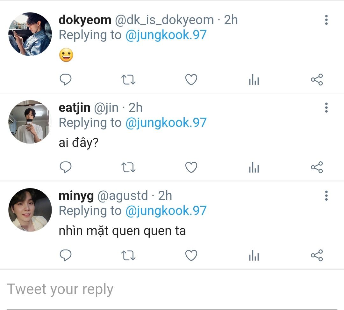View analytics for minyg's tweet
344x310 pixels.
[254, 255]
